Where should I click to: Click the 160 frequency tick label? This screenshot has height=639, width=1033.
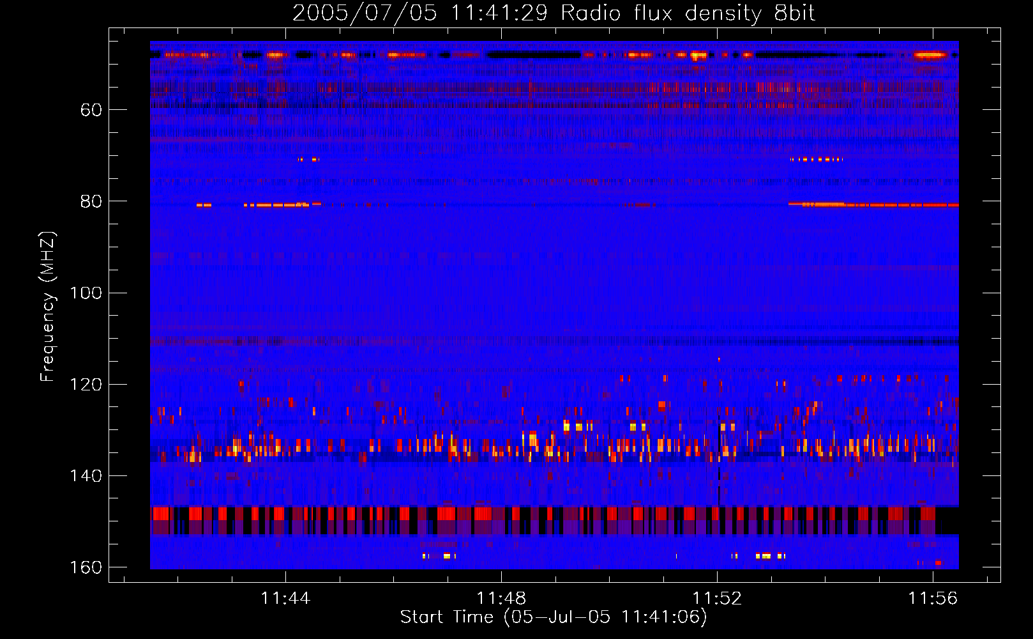pyautogui.click(x=86, y=567)
